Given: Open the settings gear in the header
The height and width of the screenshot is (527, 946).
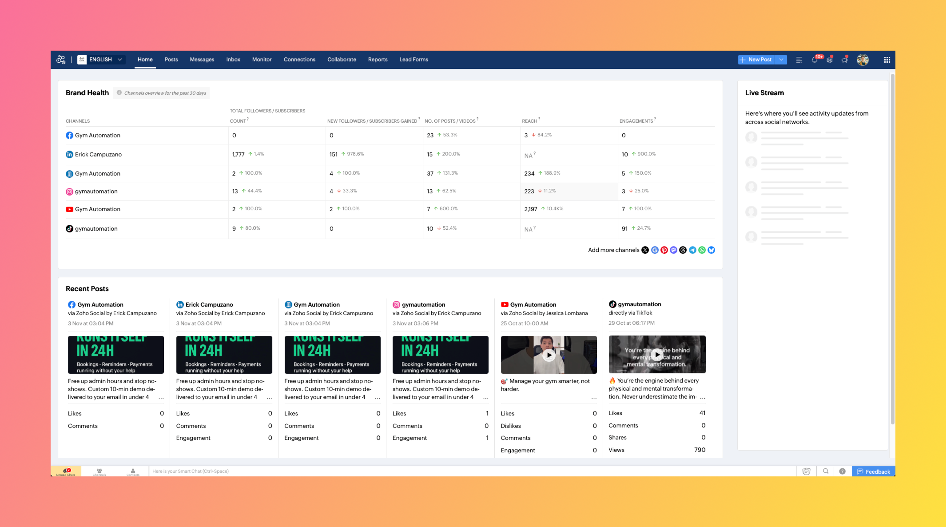Looking at the screenshot, I should 830,60.
